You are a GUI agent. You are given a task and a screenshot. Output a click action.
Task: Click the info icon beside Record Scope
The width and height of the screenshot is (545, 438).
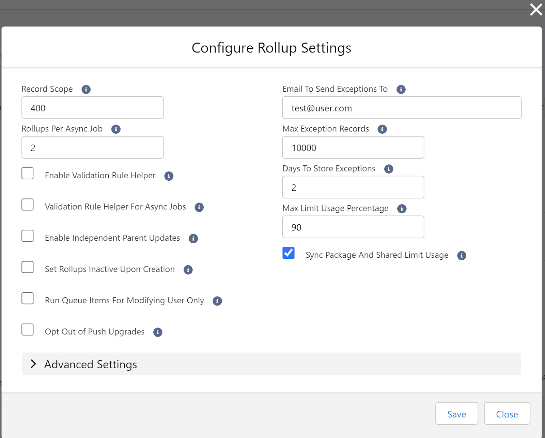point(86,89)
